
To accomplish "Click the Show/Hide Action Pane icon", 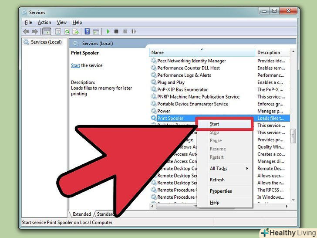I will tap(96, 31).
